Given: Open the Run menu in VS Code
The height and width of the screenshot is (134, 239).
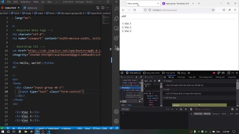Looking at the screenshot, I should (x=50, y=2).
